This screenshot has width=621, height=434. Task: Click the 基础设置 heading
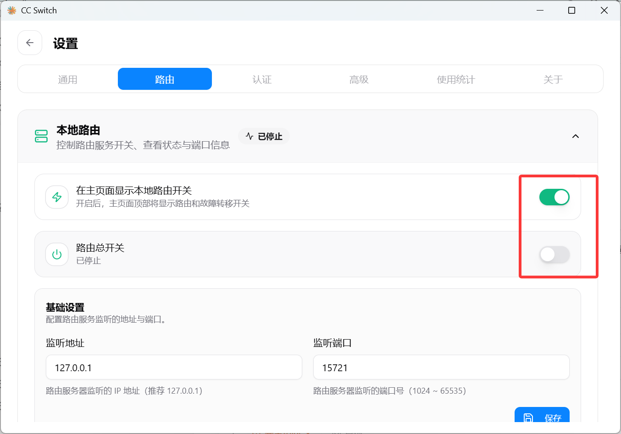click(x=65, y=308)
